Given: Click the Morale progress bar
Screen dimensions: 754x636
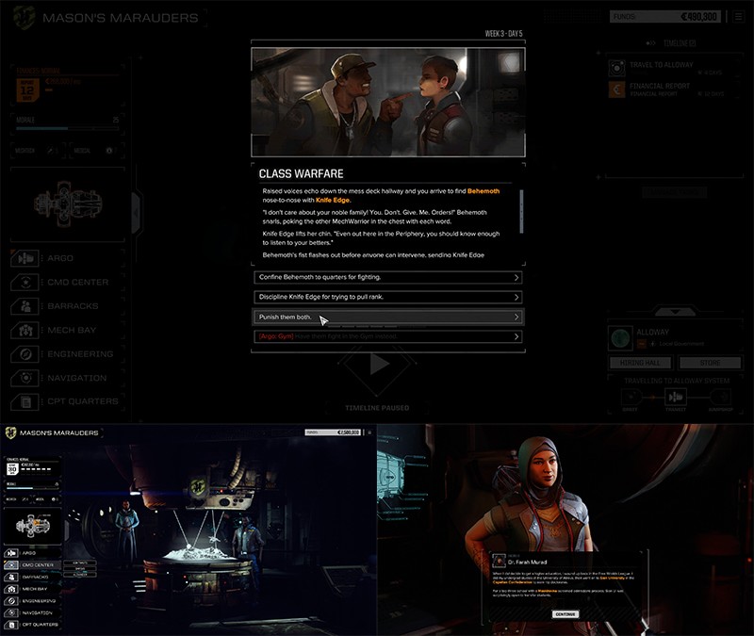Looking at the screenshot, I should [x=57, y=129].
